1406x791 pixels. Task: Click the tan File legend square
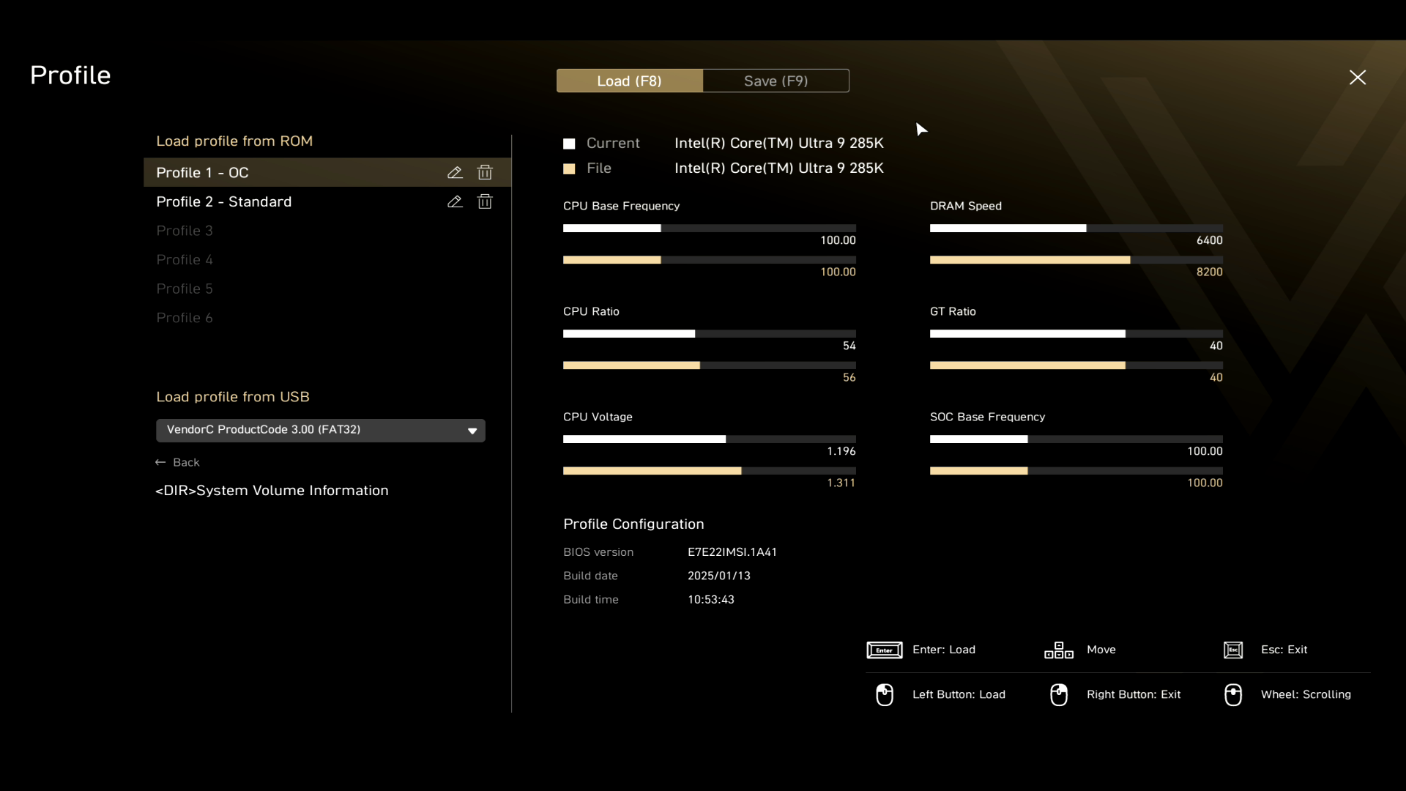click(x=569, y=169)
